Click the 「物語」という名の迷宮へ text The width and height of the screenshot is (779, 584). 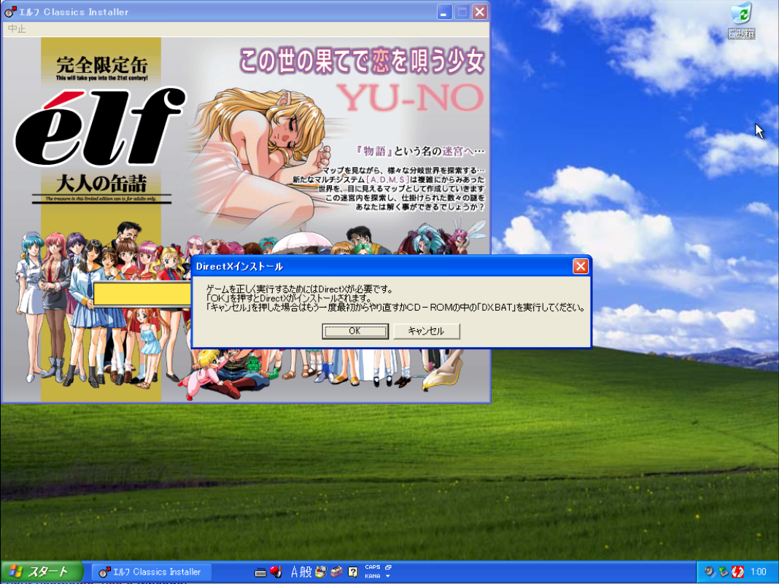[420, 151]
